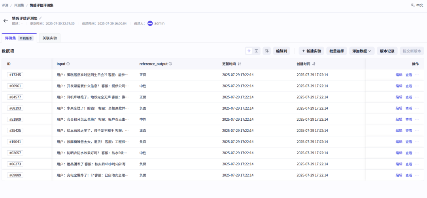Viewport: 427px width, 198px height.
Task: Click 编辑 for row #00961
Action: pos(399,86)
